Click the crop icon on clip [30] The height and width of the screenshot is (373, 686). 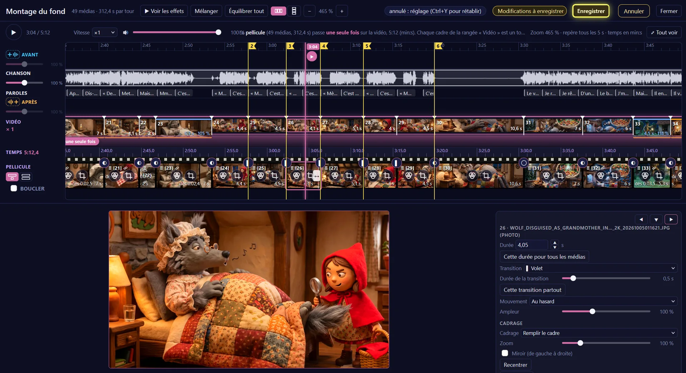point(486,175)
